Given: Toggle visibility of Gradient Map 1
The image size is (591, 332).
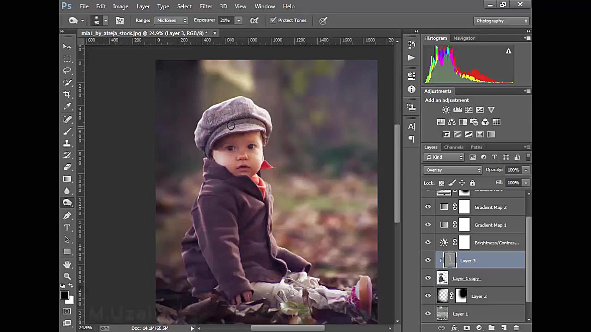Looking at the screenshot, I should (428, 225).
